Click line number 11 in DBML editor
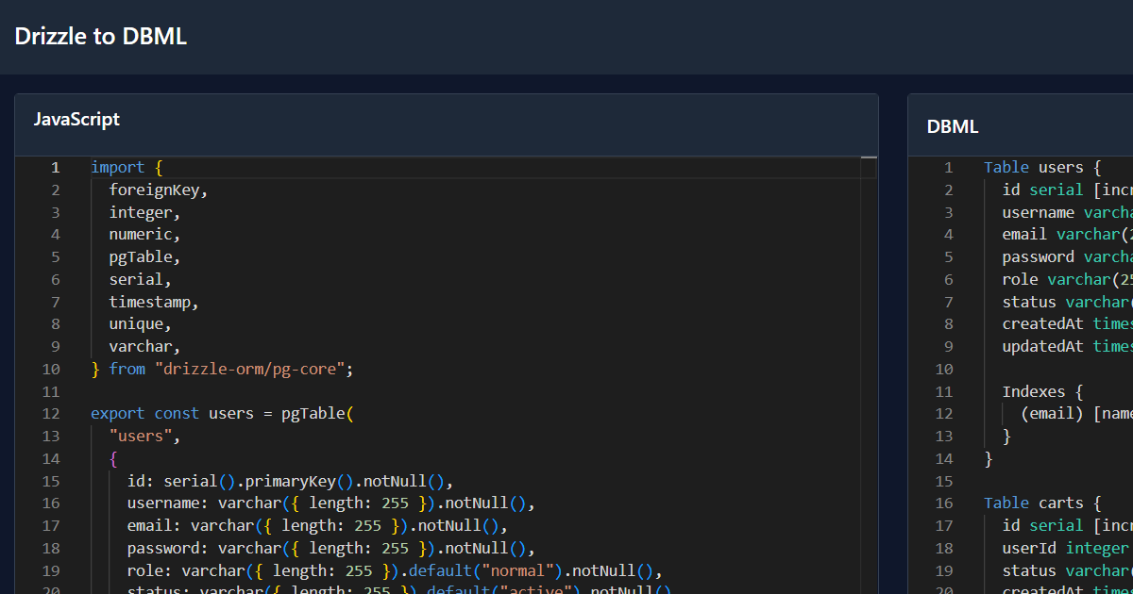The image size is (1133, 594). pyautogui.click(x=944, y=391)
